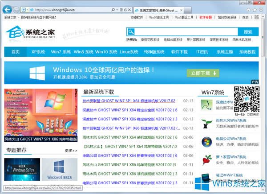This screenshot has height=194, width=267.
Task: Select the IT资讯 navigation item
Action: [x=202, y=52]
